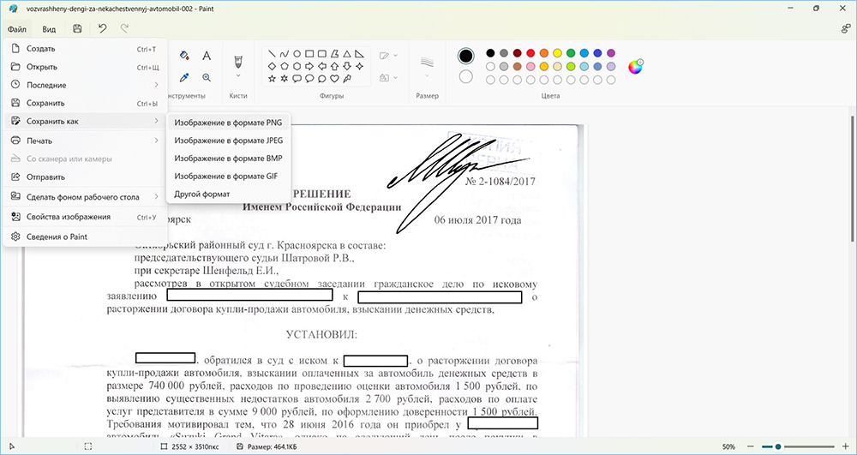
Task: Click the Redo arrow icon
Action: [x=124, y=29]
